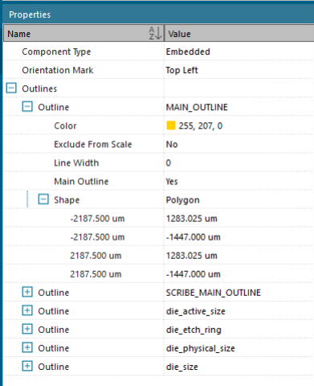Expand the die_physical_size outline
The height and width of the screenshot is (386, 314).
27,347
